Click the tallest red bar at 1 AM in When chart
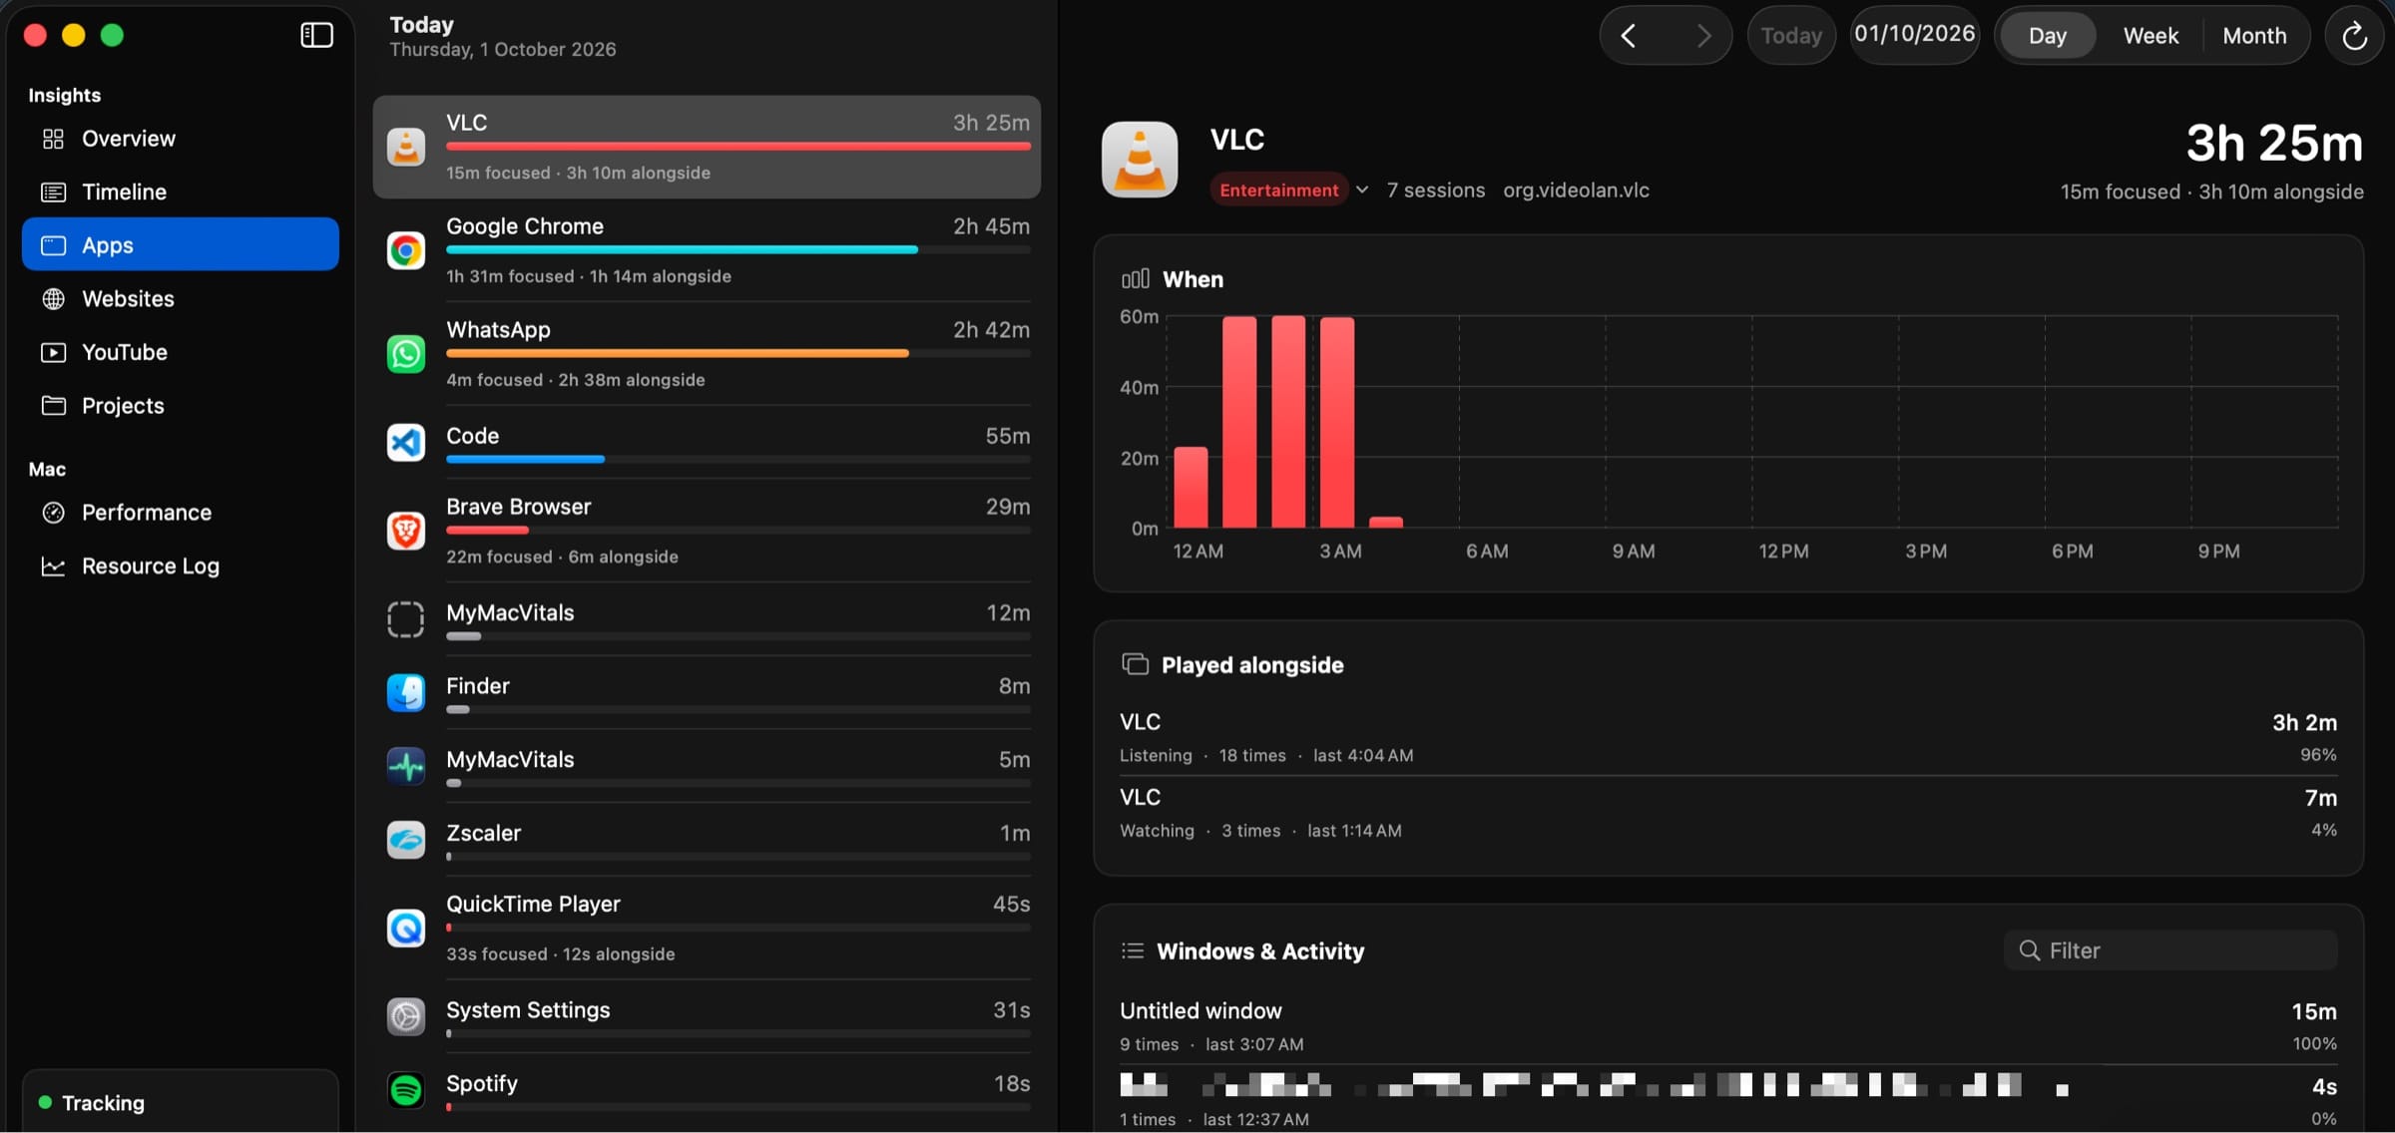 point(1239,422)
